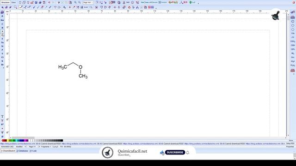Click the Zoom Out magnifier
296x166 pixels.
[x=80, y=2]
